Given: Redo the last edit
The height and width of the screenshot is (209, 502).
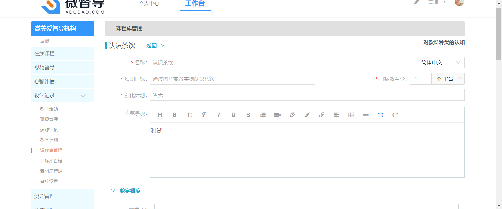Looking at the screenshot, I should 395,115.
